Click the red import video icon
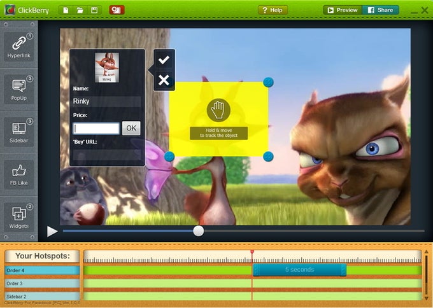The height and width of the screenshot is (308, 433). [x=117, y=10]
